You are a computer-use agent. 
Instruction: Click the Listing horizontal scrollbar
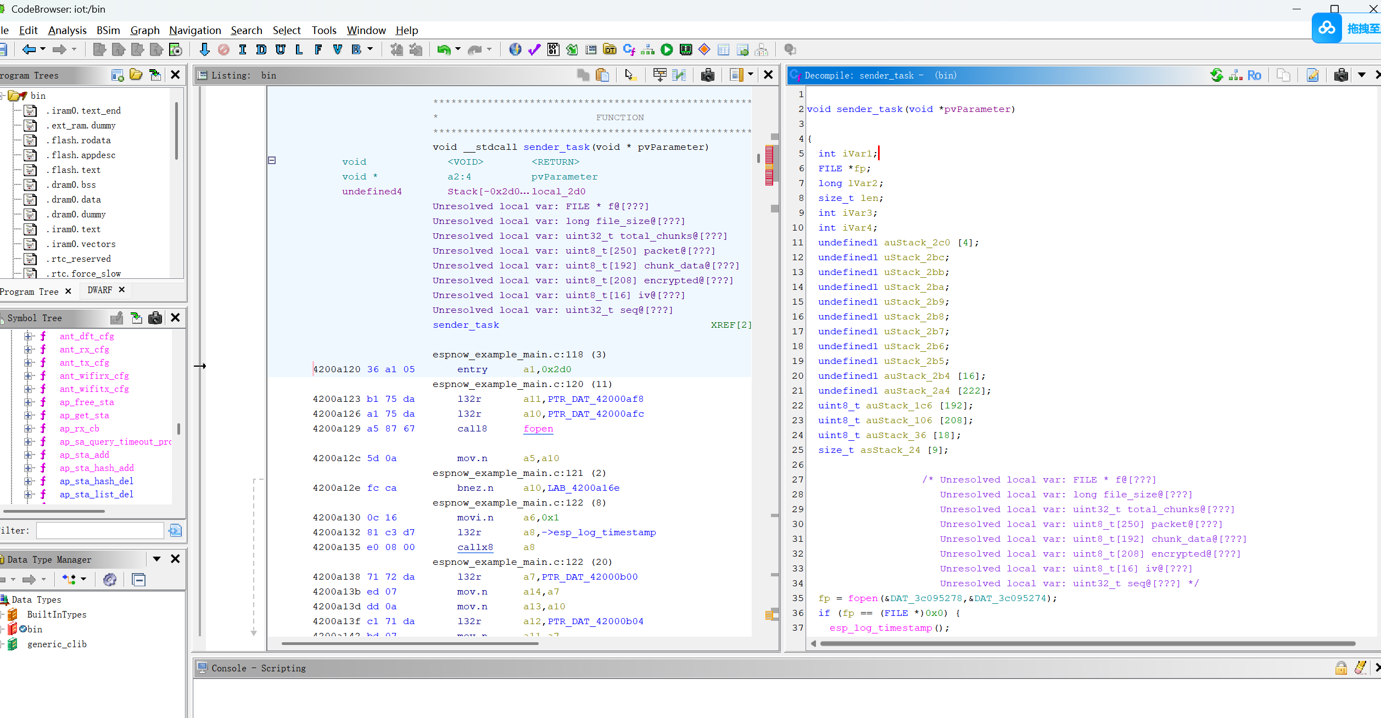410,643
